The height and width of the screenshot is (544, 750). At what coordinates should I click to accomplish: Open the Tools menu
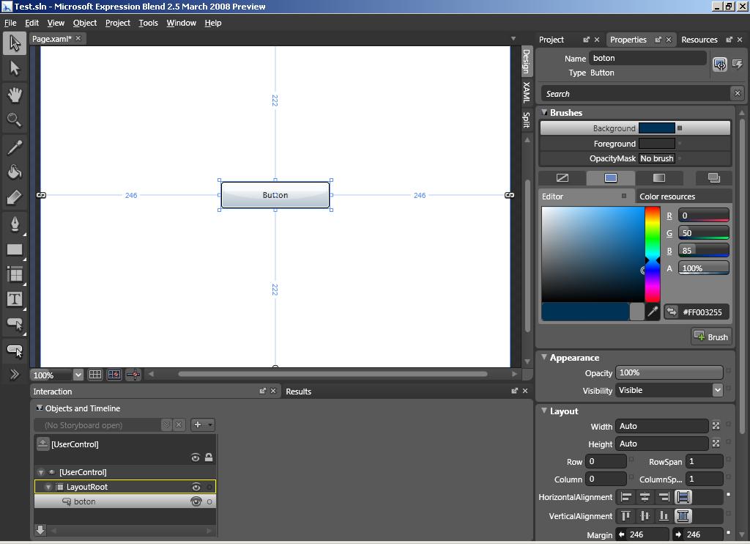coord(148,23)
